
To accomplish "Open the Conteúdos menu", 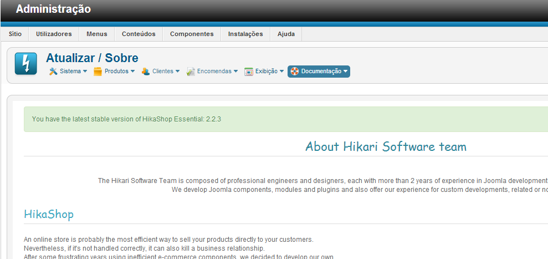I will coord(139,34).
